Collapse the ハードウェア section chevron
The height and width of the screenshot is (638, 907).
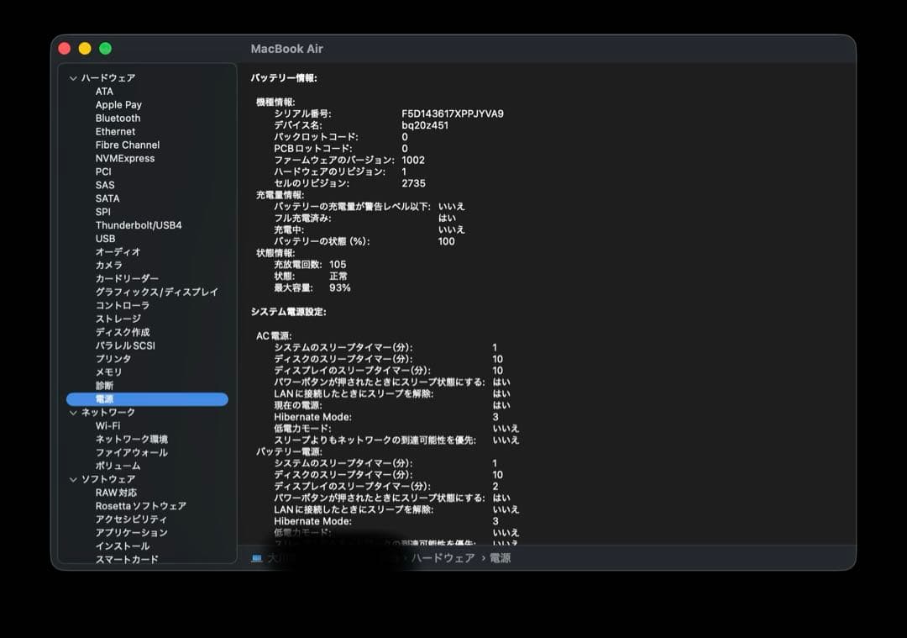click(73, 78)
